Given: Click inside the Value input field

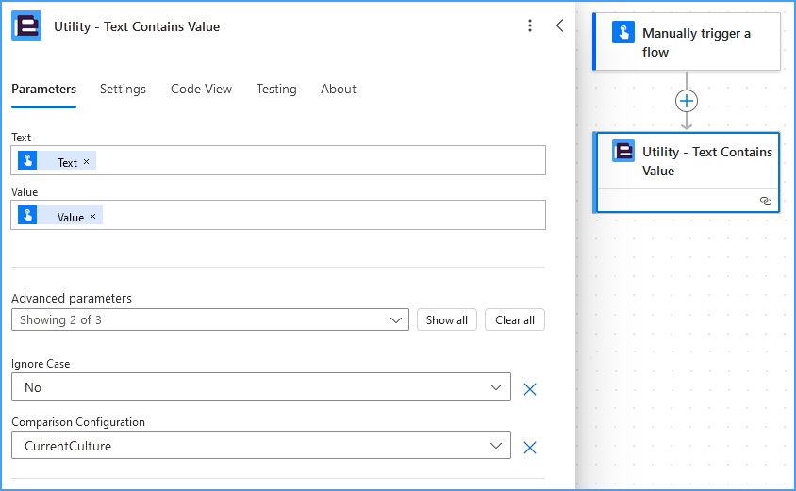Looking at the screenshot, I should [323, 215].
